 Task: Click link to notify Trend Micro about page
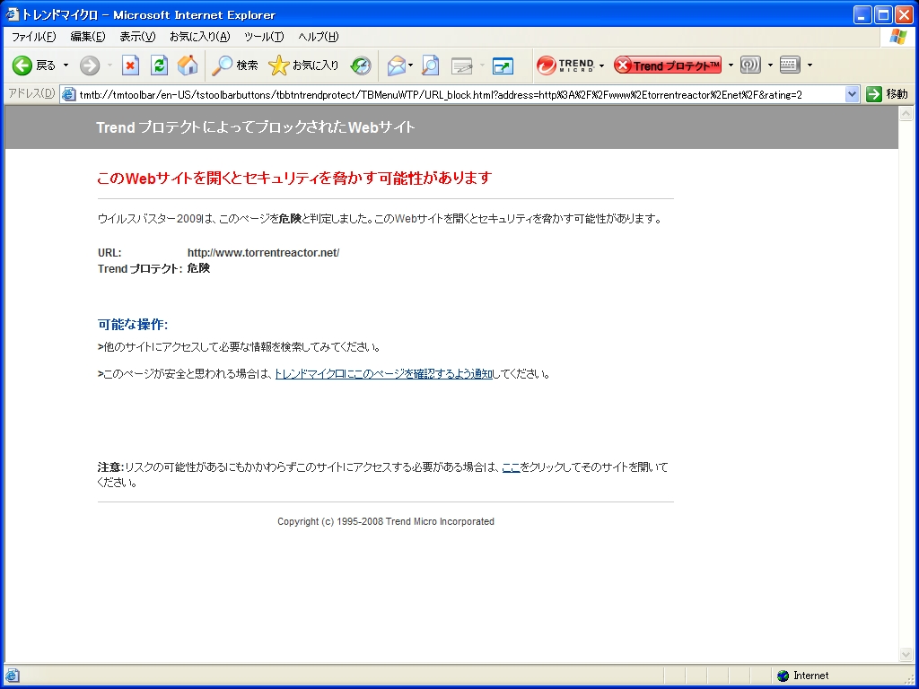coord(384,374)
